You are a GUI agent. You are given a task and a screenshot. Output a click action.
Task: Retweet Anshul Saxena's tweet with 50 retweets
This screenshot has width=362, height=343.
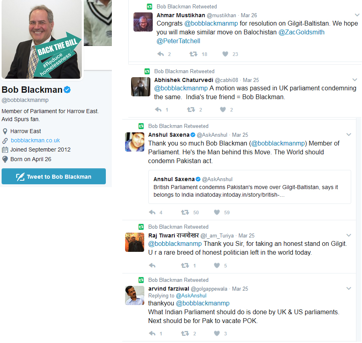[185, 212]
